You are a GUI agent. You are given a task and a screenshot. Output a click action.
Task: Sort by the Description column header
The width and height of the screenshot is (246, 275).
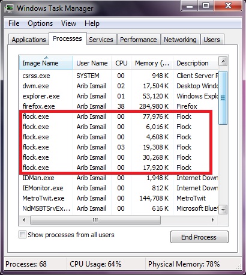[195, 63]
